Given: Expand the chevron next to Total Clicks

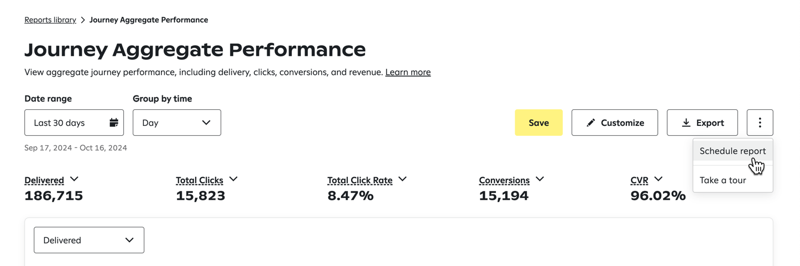Looking at the screenshot, I should [x=233, y=179].
